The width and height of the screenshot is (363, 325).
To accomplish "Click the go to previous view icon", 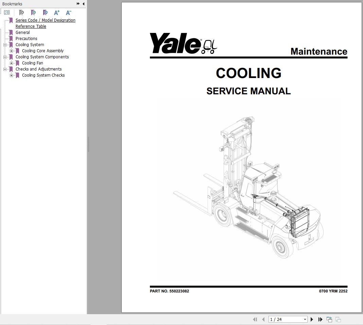I will [329, 319].
